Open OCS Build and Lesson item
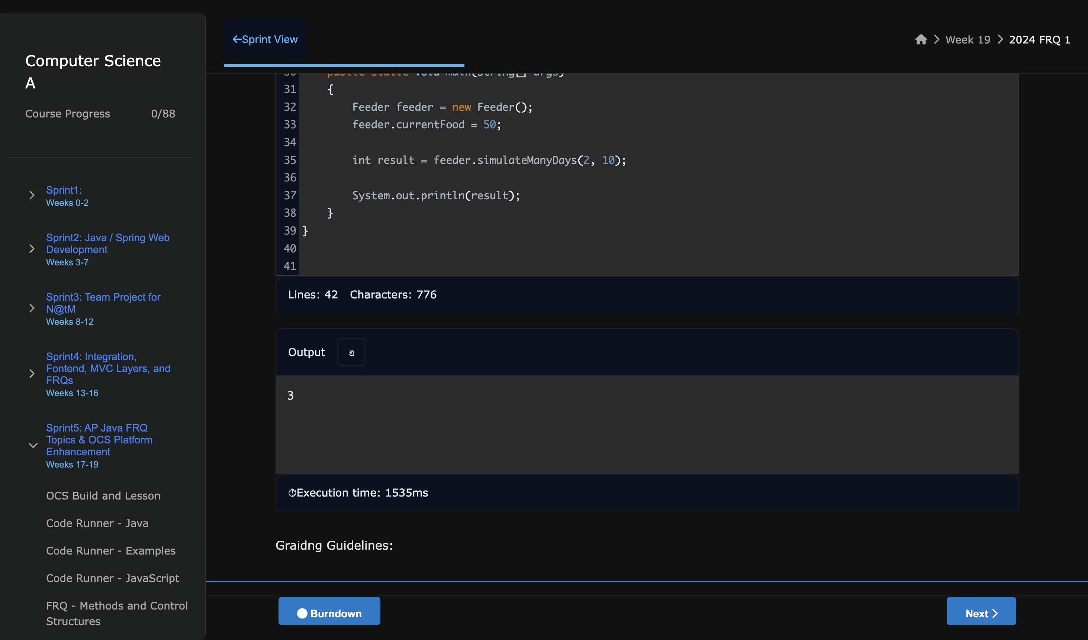The height and width of the screenshot is (640, 1088). click(x=103, y=496)
